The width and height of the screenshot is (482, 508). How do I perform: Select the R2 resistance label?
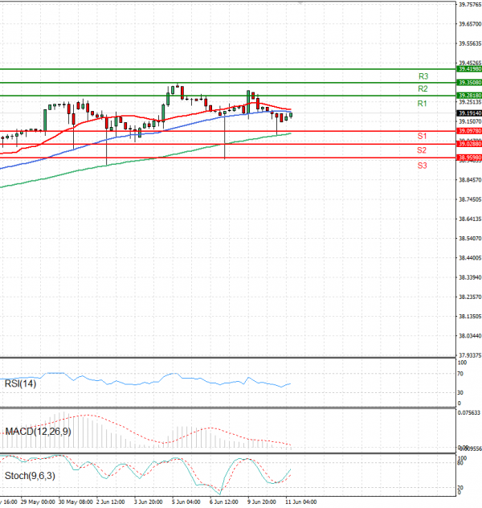[423, 89]
